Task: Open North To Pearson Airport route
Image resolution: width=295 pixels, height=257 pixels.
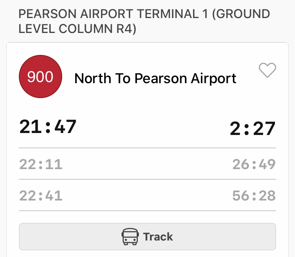Action: [x=155, y=78]
